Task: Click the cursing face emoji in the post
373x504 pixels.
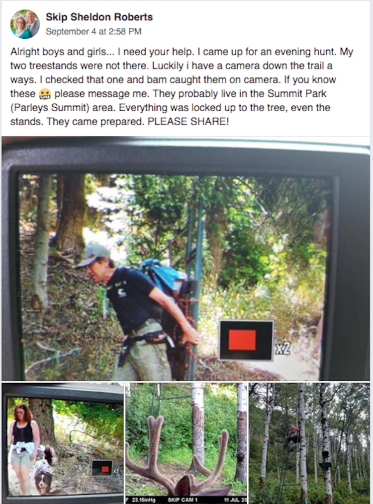Action: tap(45, 94)
